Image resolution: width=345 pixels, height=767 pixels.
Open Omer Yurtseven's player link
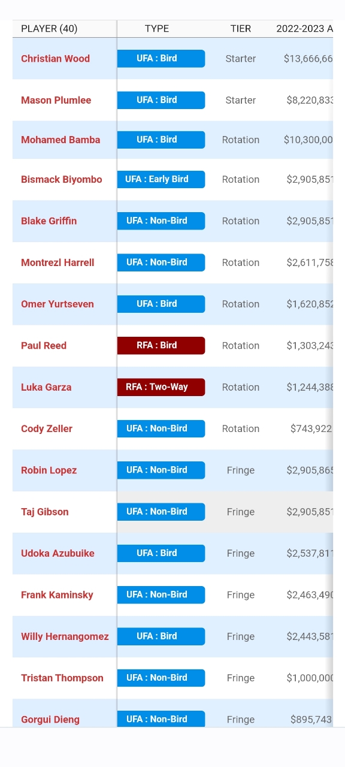(57, 304)
